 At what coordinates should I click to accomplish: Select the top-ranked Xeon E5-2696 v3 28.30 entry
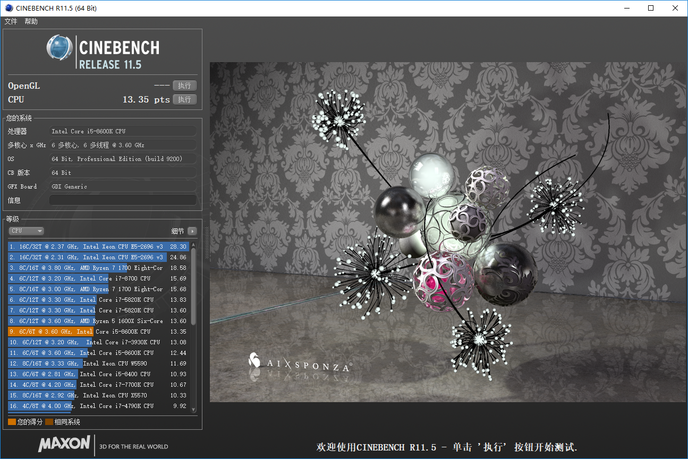(x=98, y=246)
